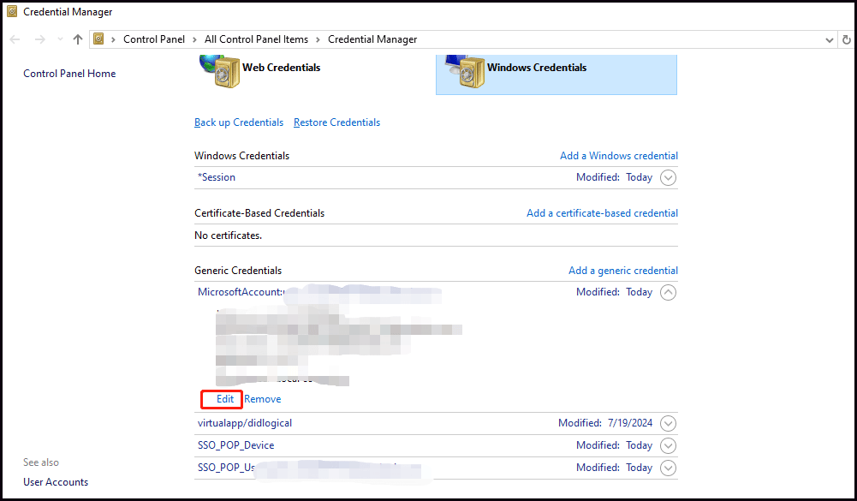Click the Windows Credentials section heading
The width and height of the screenshot is (857, 501).
click(x=241, y=156)
